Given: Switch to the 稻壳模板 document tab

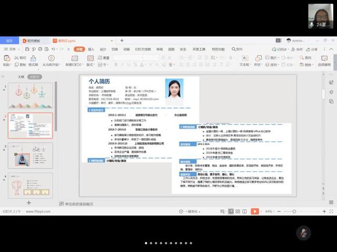Looking at the screenshot, I should click(x=35, y=40).
